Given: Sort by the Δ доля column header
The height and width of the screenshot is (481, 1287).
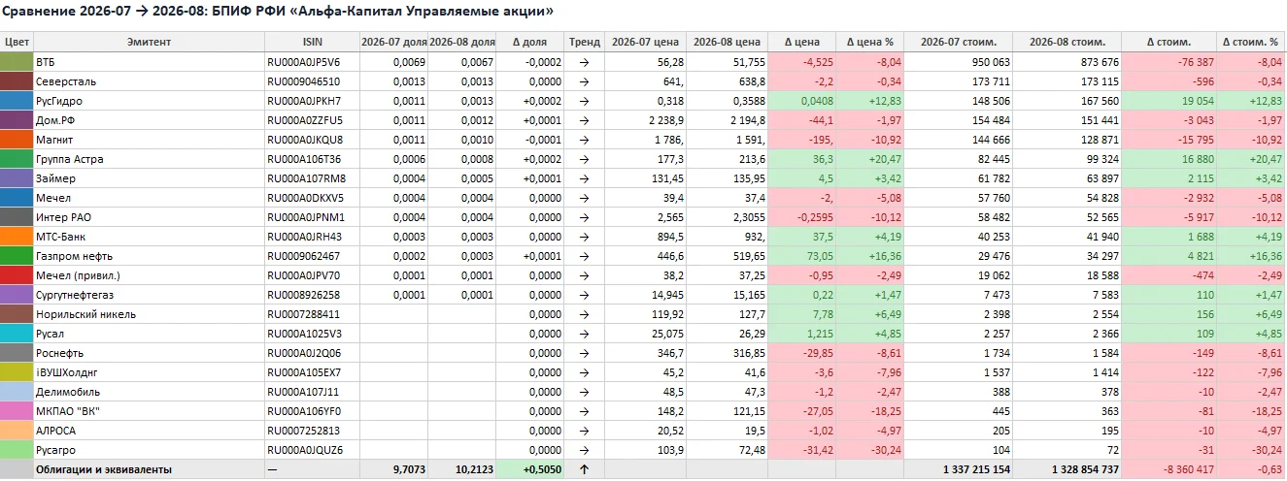Looking at the screenshot, I should [x=530, y=42].
